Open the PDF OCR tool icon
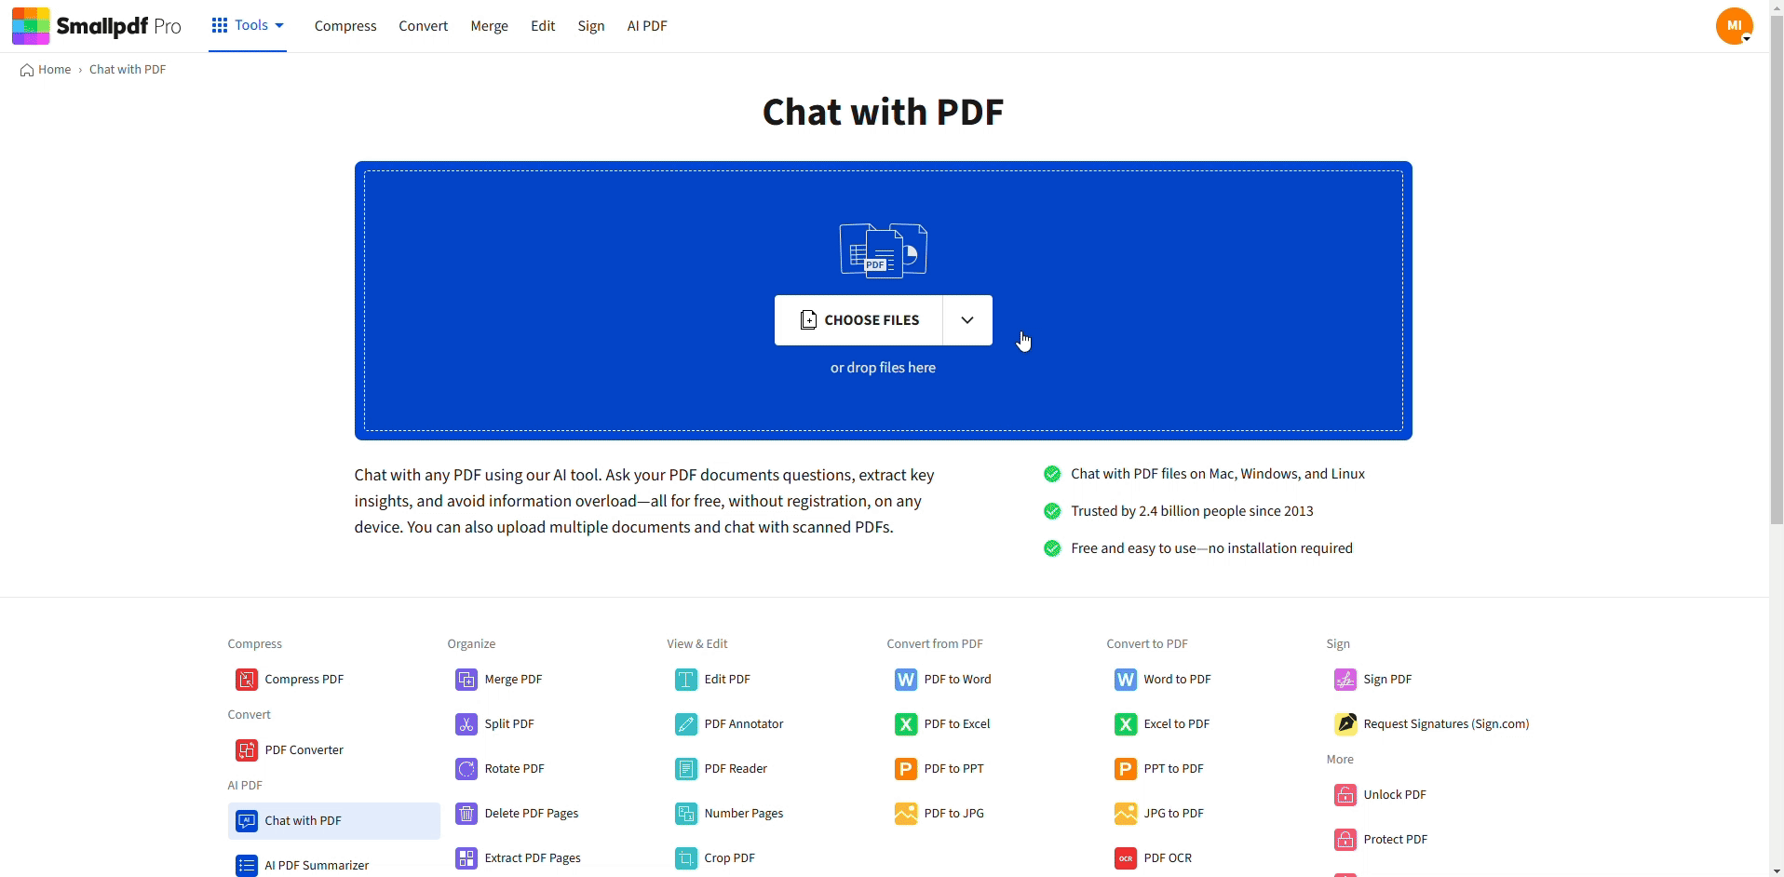This screenshot has height=877, width=1784. pos(1127,857)
